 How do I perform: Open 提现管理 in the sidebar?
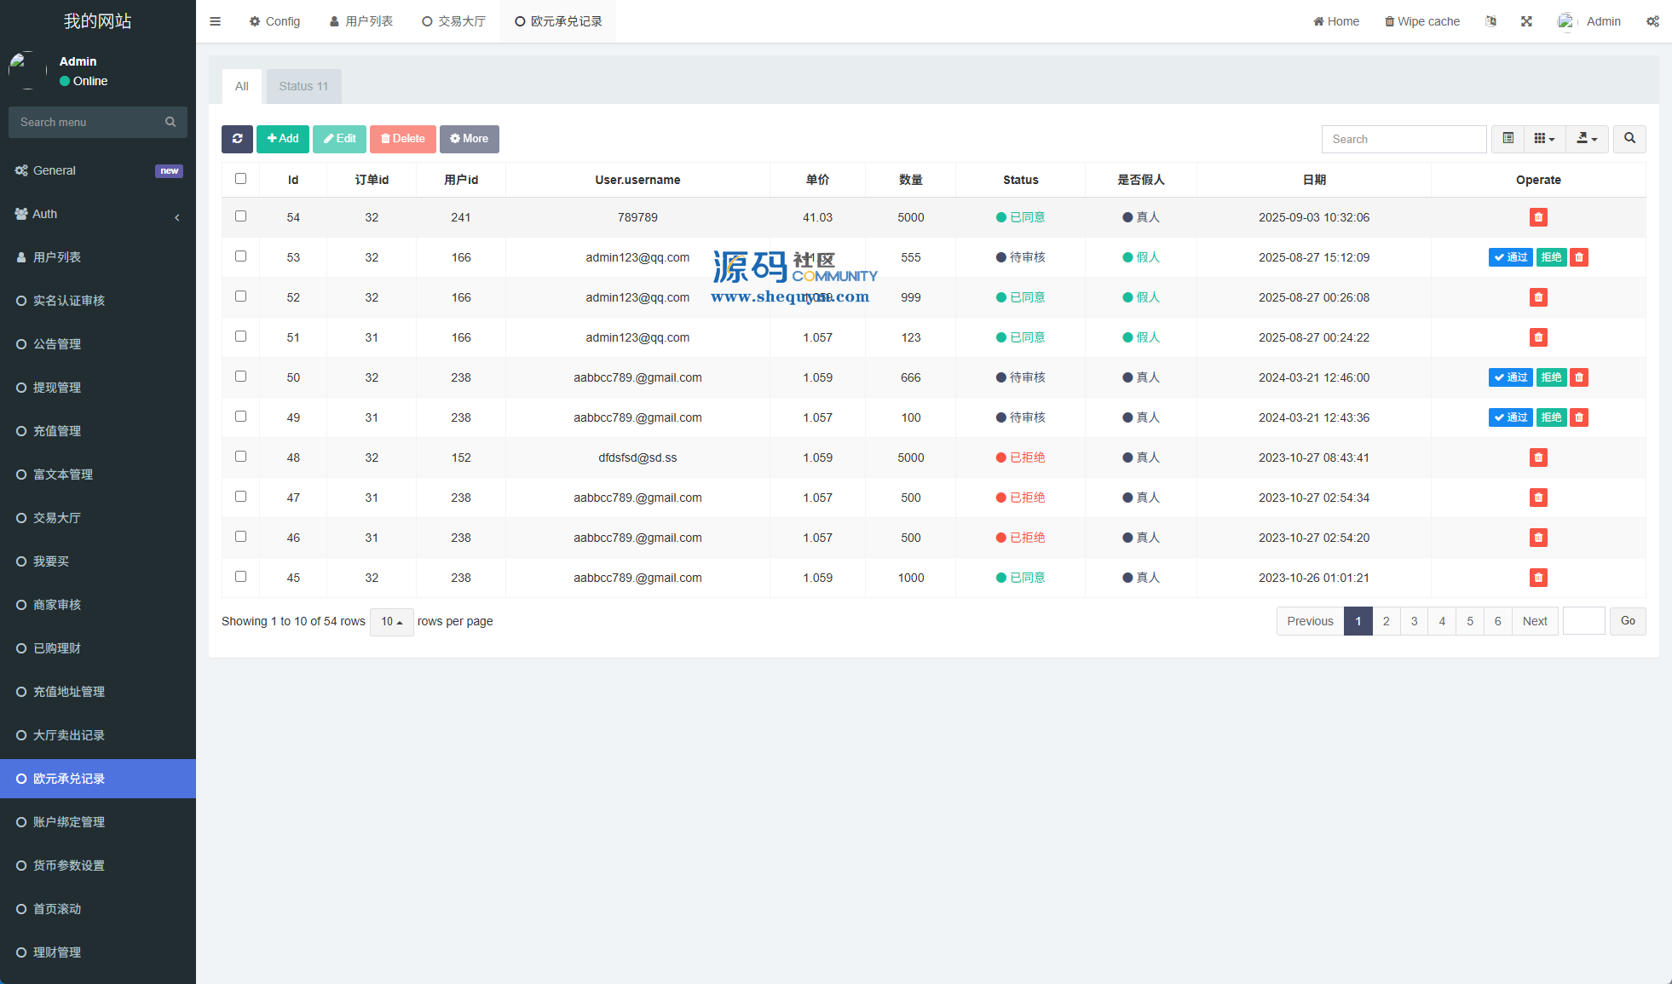click(x=57, y=388)
